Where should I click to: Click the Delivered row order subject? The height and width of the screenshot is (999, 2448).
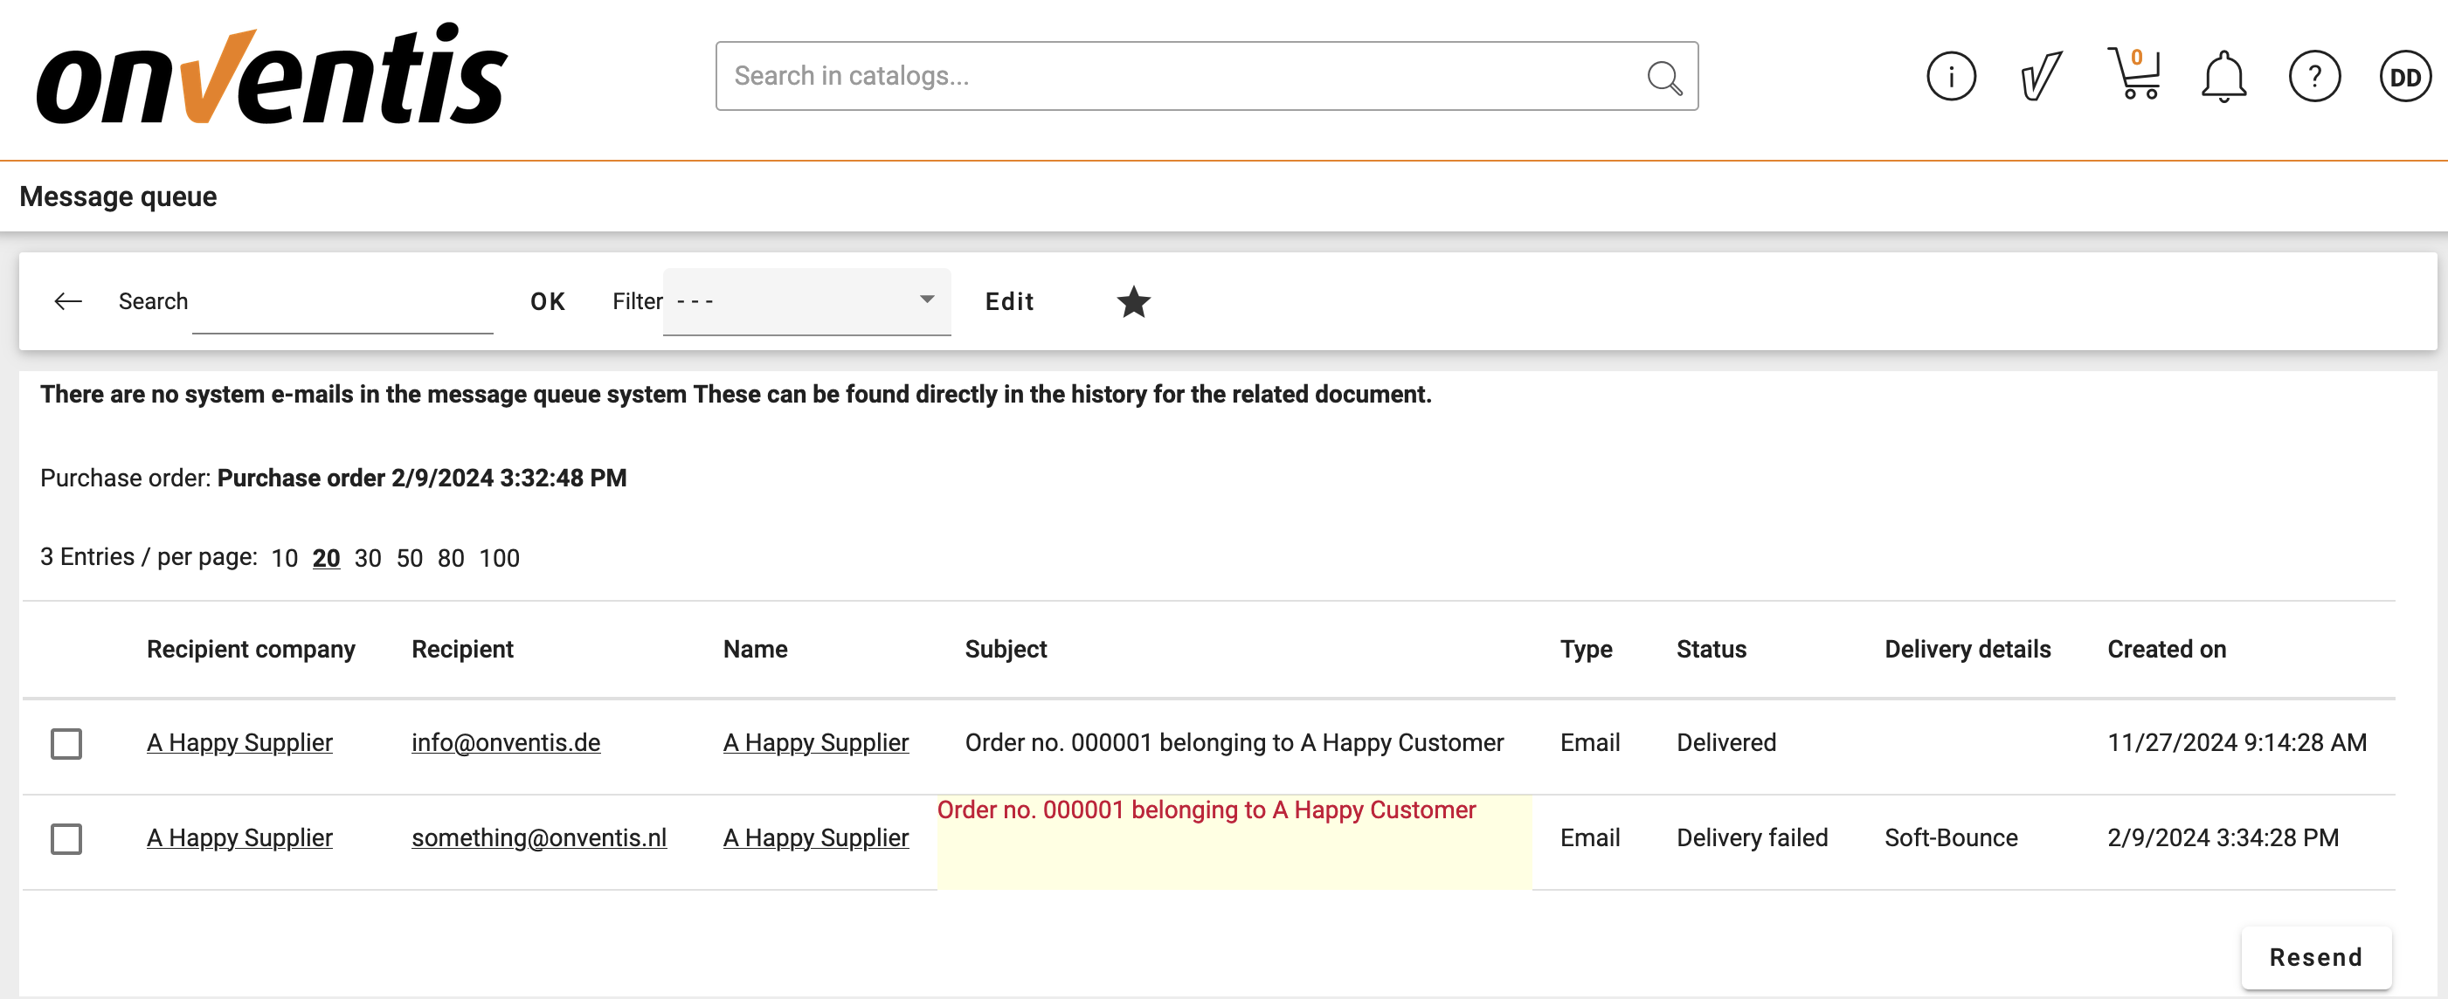(x=1234, y=742)
